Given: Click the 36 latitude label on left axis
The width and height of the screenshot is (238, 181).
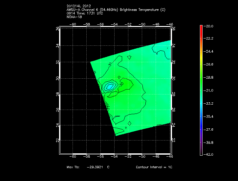Looking at the screenshot, I should point(58,29).
